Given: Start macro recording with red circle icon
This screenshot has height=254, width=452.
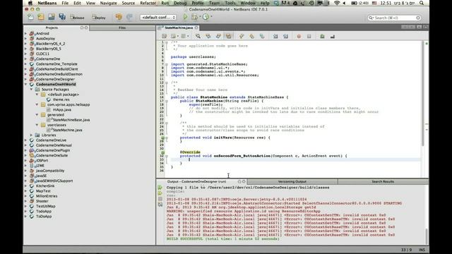Looking at the screenshot, I should point(299,36).
